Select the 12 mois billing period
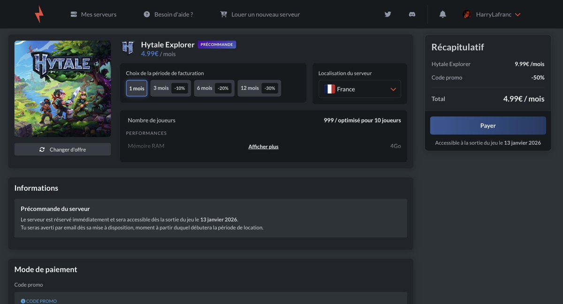Image resolution: width=563 pixels, height=304 pixels. click(x=259, y=88)
